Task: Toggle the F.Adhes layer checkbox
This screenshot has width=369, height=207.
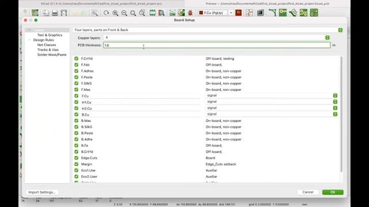Action: 76,71
